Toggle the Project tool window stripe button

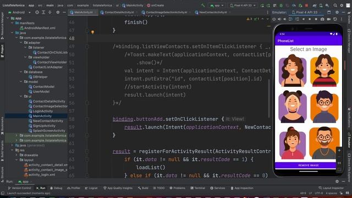click(2, 51)
